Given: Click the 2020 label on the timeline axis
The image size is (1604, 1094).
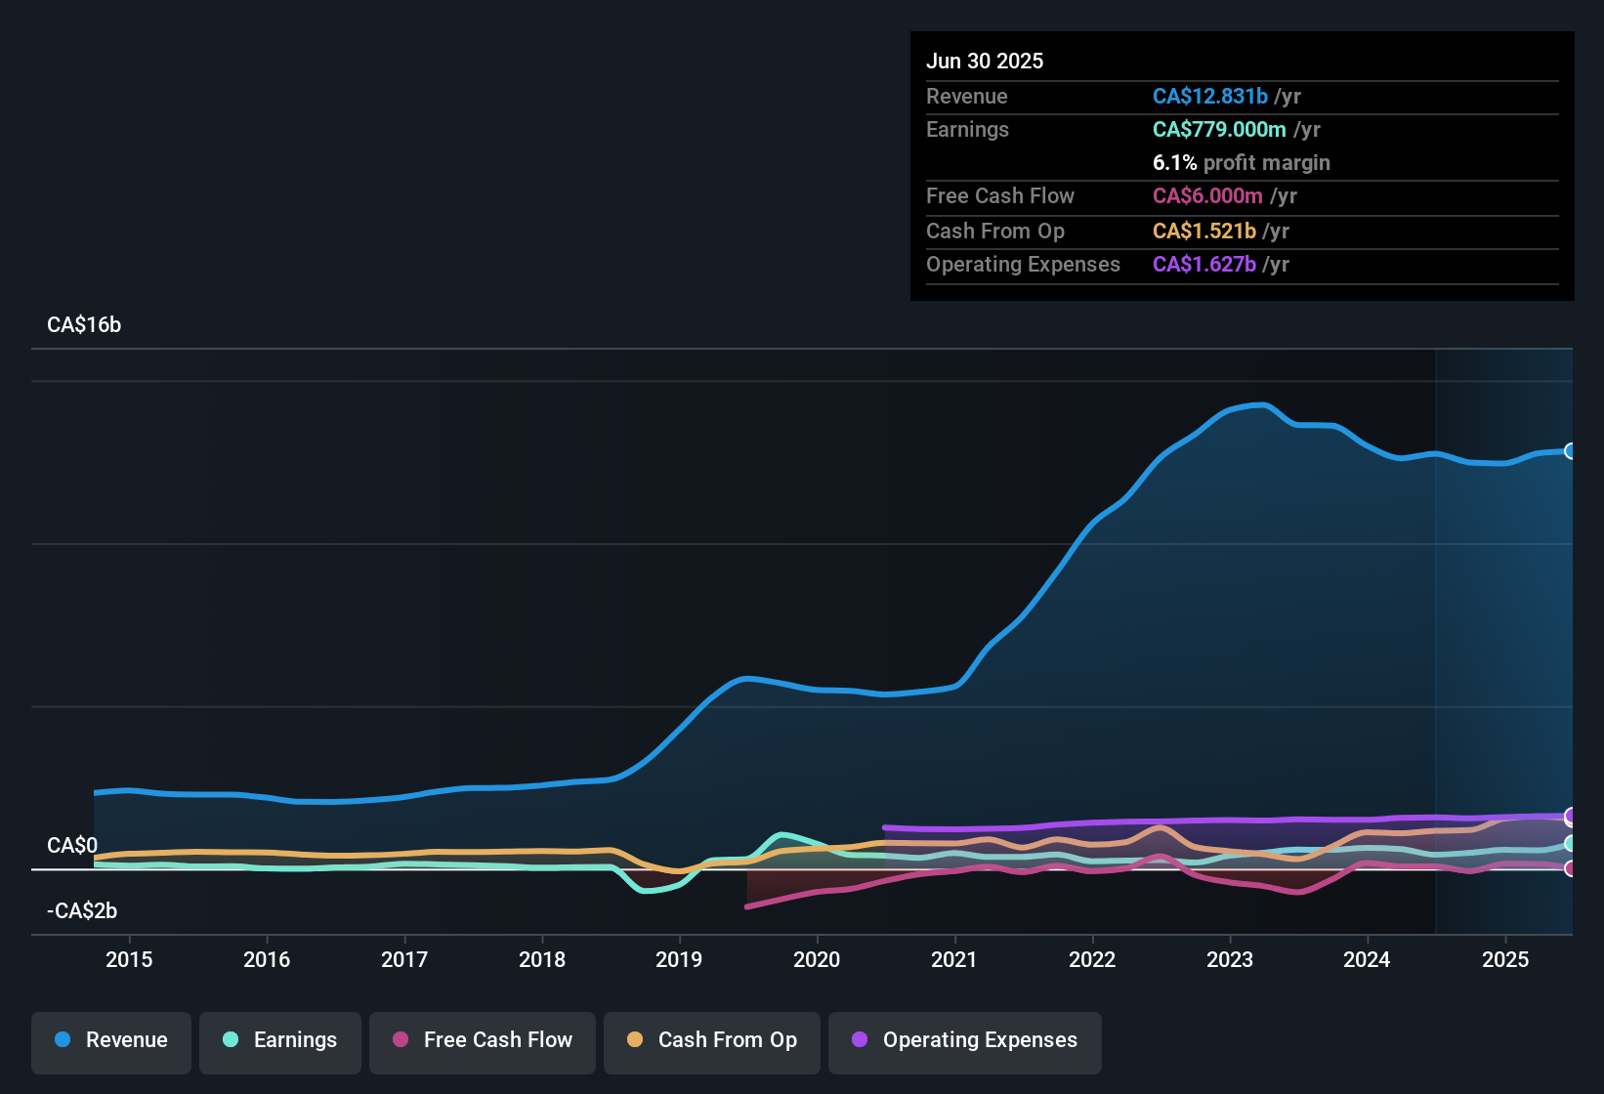Looking at the screenshot, I should [x=818, y=959].
